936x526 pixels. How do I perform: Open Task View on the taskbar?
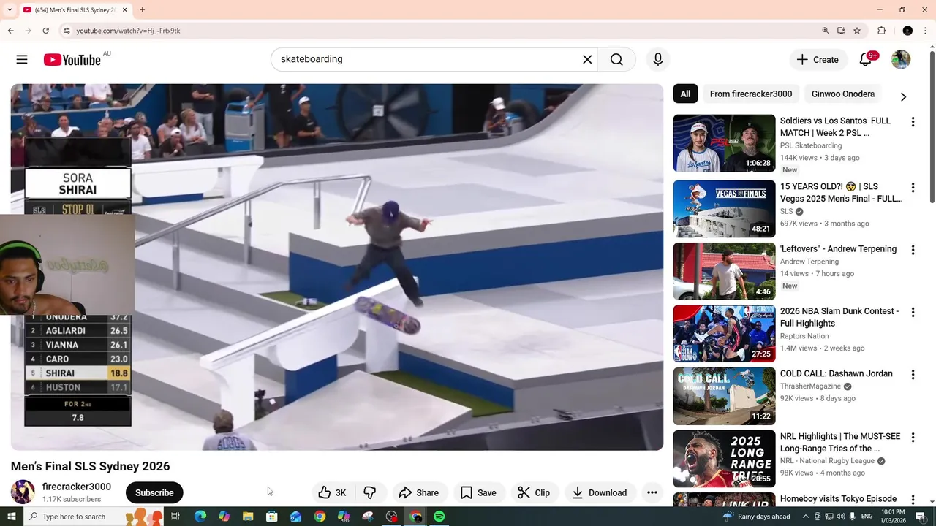175,517
